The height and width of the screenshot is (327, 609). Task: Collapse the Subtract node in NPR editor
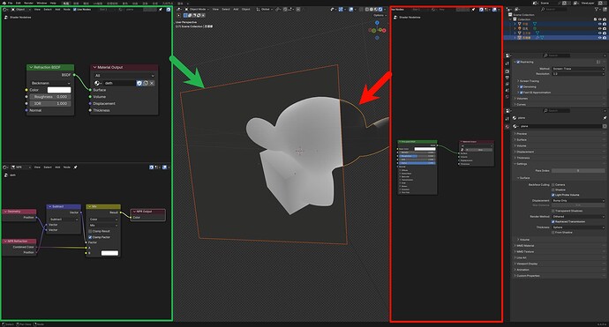coord(49,207)
